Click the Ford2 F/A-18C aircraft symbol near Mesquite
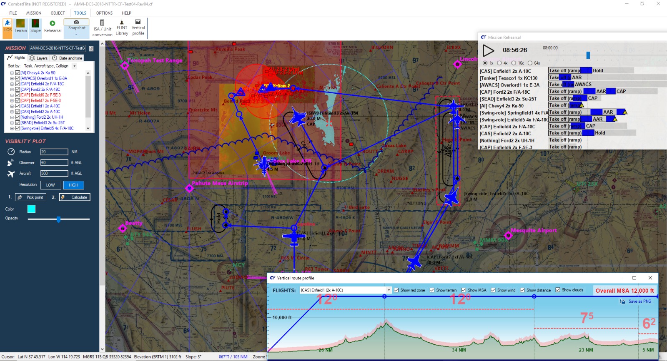This screenshot has height=361, width=667. tap(414, 262)
